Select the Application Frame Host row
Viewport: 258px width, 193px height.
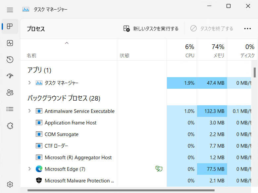[136, 123]
